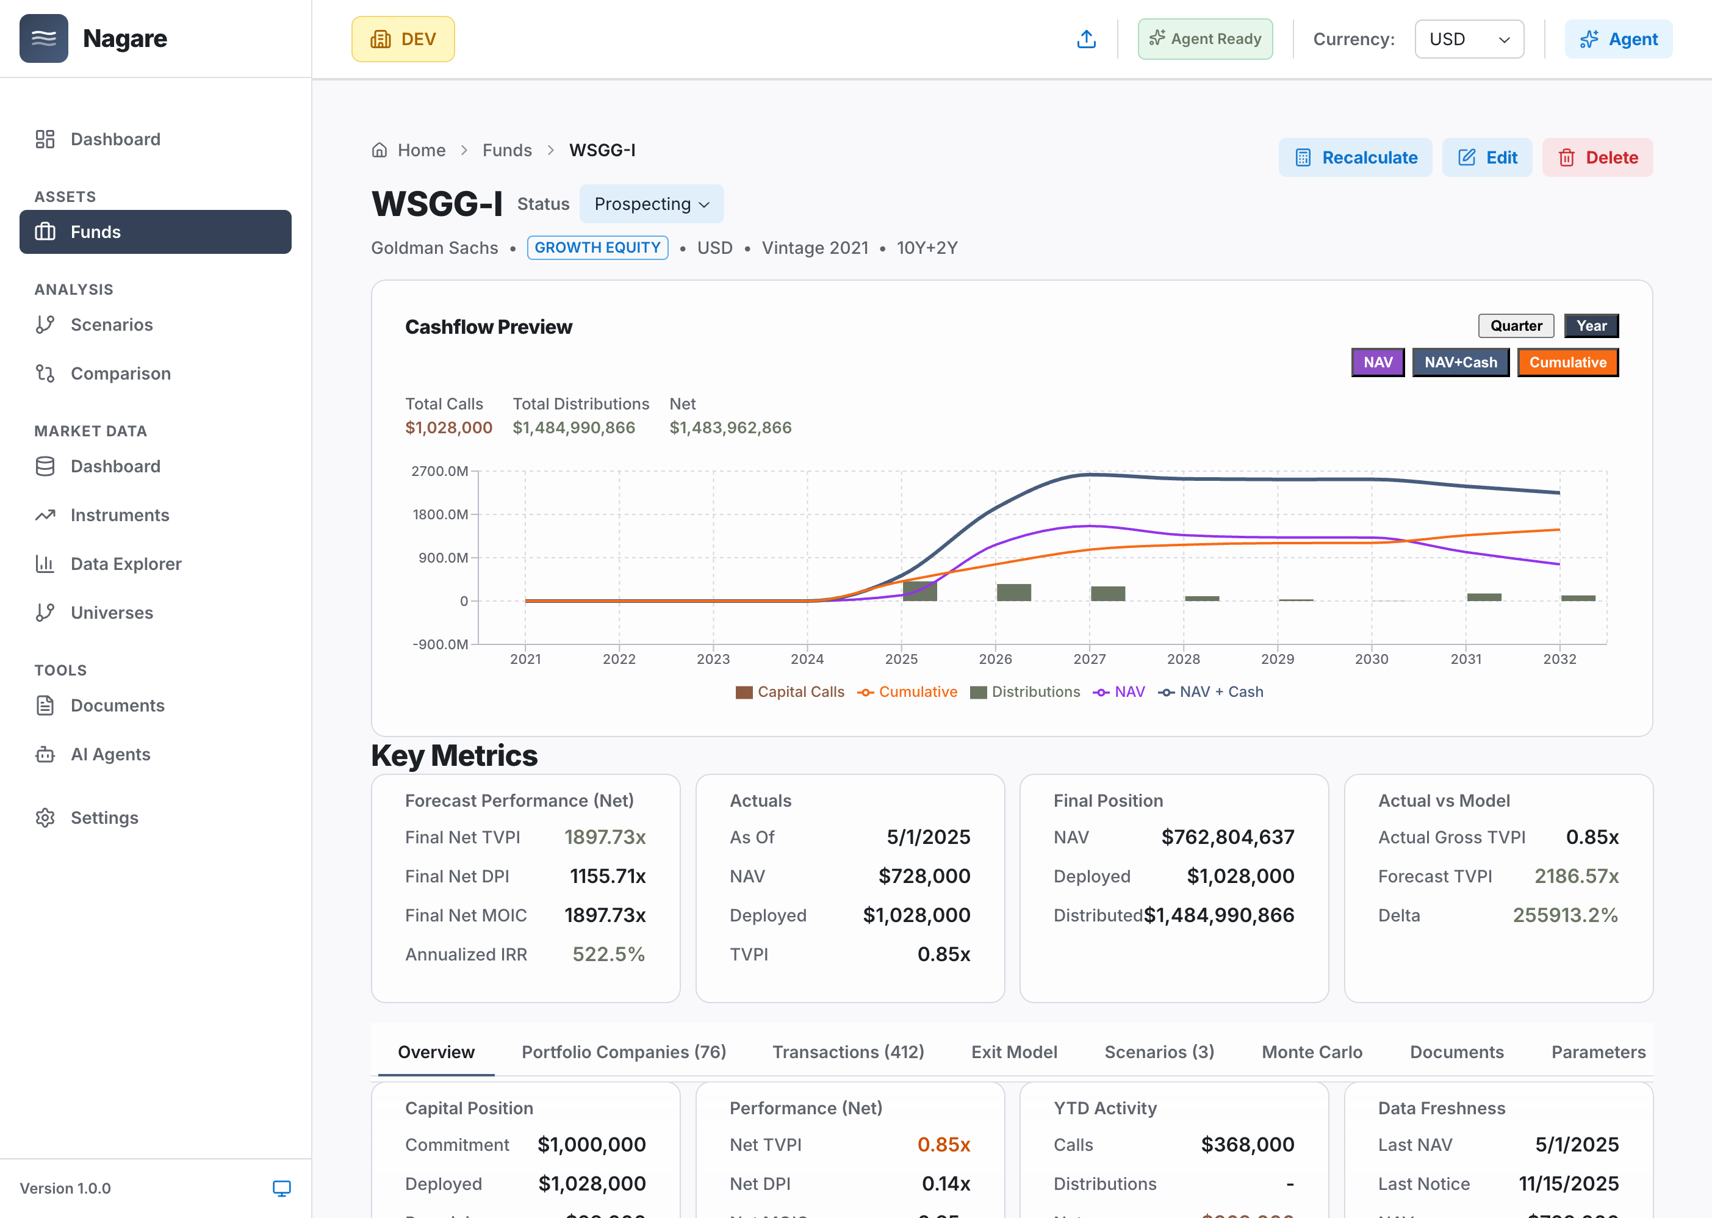This screenshot has width=1712, height=1218.
Task: Click the red Delete button
Action: point(1597,157)
